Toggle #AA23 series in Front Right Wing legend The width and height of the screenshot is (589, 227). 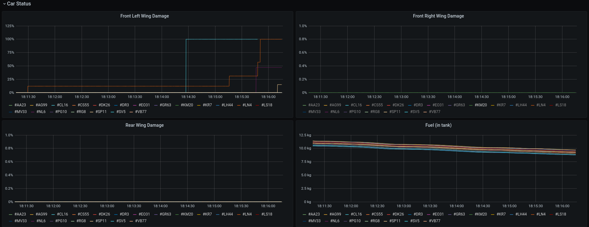314,105
